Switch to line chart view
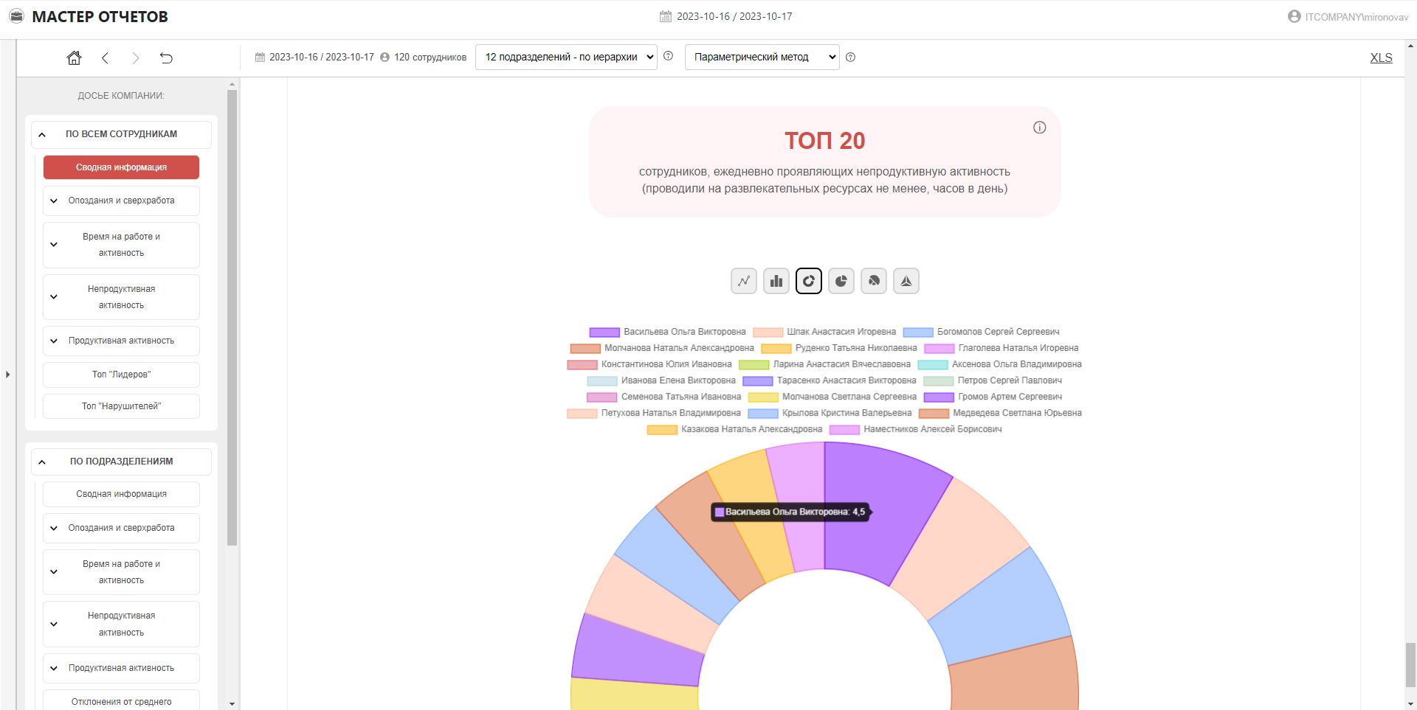Image resolution: width=1417 pixels, height=710 pixels. click(x=743, y=281)
